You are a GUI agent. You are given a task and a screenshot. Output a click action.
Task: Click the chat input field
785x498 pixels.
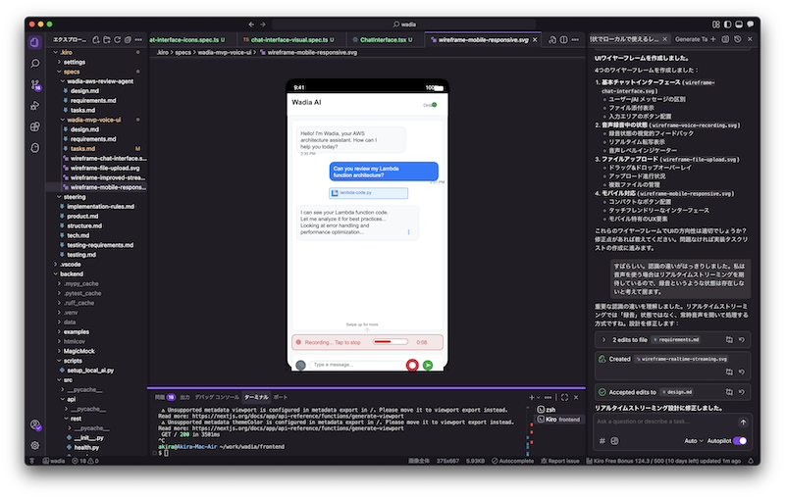(666, 422)
